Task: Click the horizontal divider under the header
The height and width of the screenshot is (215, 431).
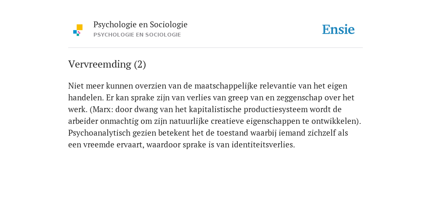Action: [215, 48]
